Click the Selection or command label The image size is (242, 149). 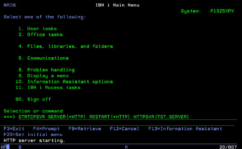click(x=33, y=111)
